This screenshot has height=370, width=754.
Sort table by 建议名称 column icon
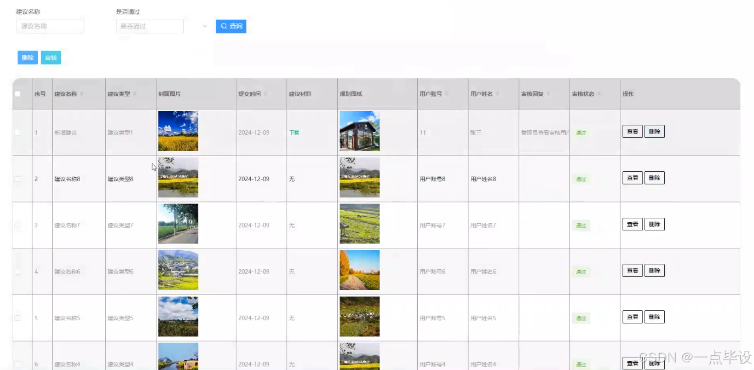coord(82,94)
